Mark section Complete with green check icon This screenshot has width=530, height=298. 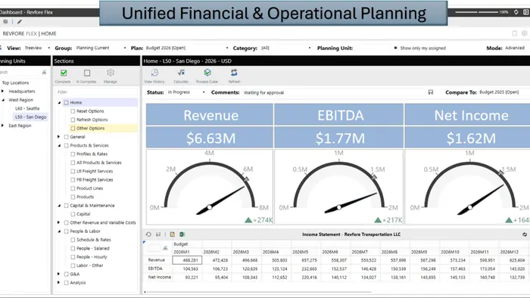pyautogui.click(x=63, y=73)
